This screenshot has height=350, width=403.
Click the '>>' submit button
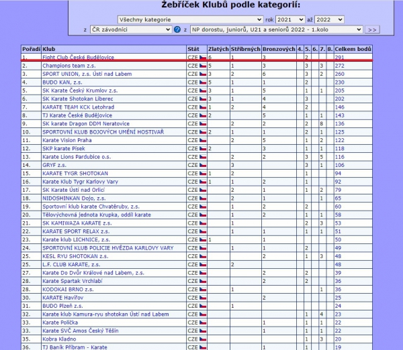click(x=372, y=30)
